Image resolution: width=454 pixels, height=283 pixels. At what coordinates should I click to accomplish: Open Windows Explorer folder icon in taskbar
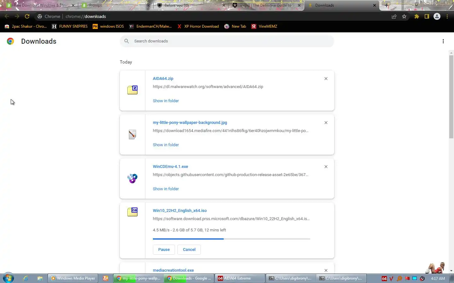pos(40,278)
